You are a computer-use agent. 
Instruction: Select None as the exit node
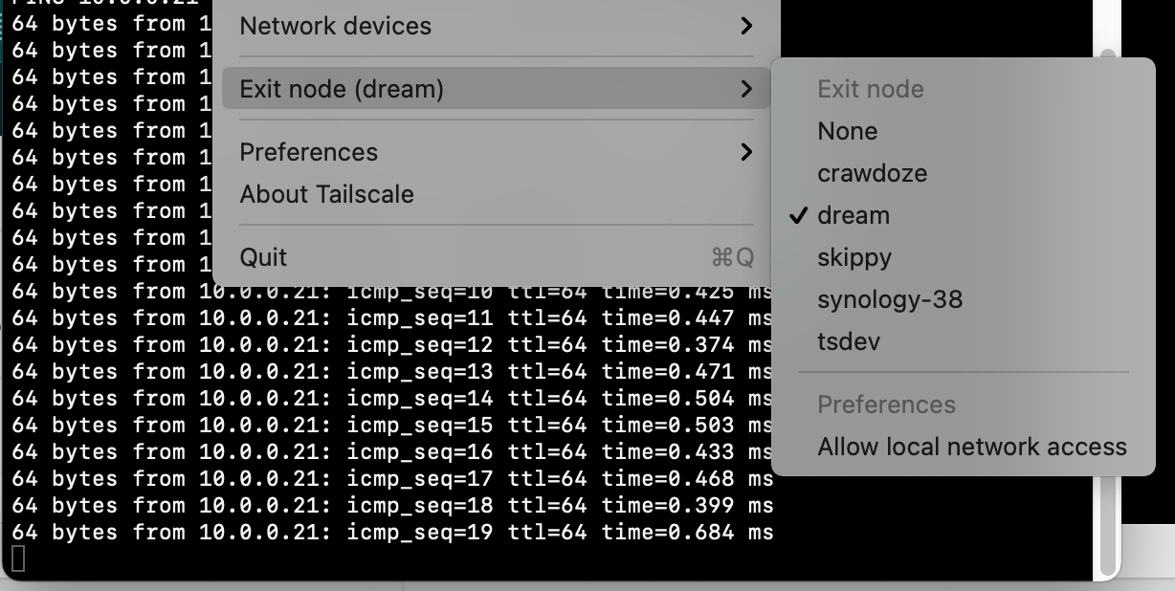[x=847, y=131]
